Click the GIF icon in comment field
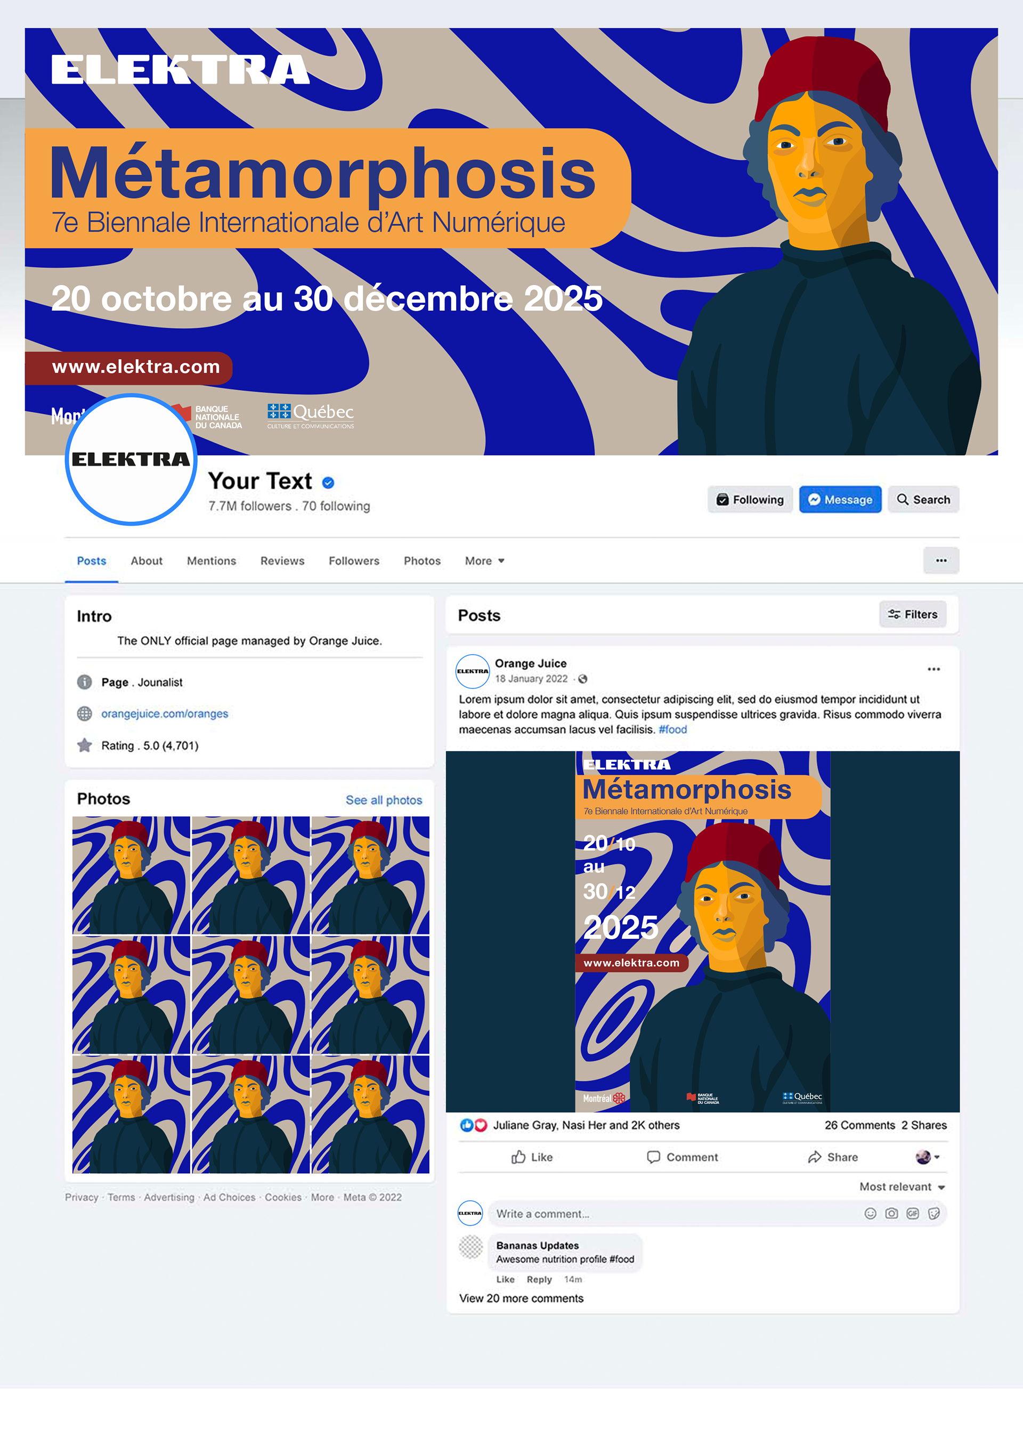Image resolution: width=1023 pixels, height=1447 pixels. (912, 1213)
